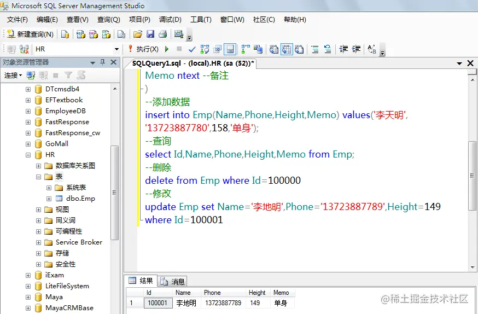Click the Open File folder icon
The image size is (478, 314).
[138, 34]
